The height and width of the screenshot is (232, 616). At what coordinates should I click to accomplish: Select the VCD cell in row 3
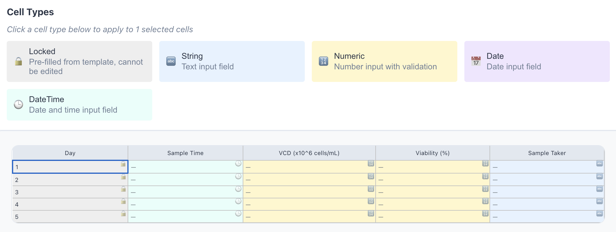click(x=309, y=192)
